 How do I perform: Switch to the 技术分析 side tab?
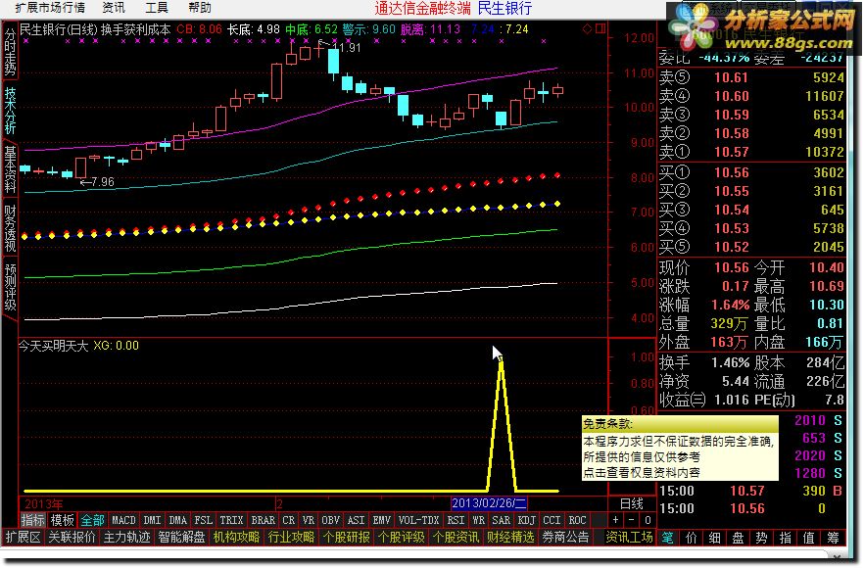pyautogui.click(x=10, y=111)
